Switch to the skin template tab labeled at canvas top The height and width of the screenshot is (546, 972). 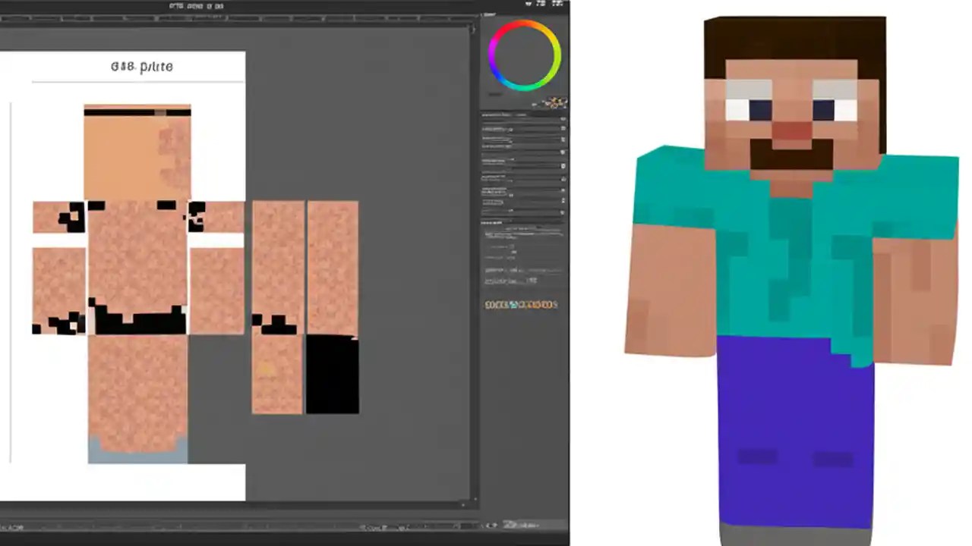[x=141, y=67]
